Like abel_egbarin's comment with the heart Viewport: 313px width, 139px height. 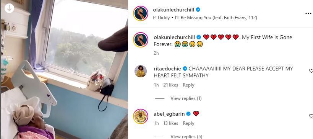coord(311,116)
